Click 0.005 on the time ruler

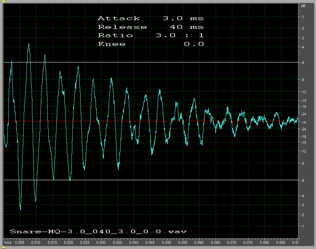click(x=20, y=242)
